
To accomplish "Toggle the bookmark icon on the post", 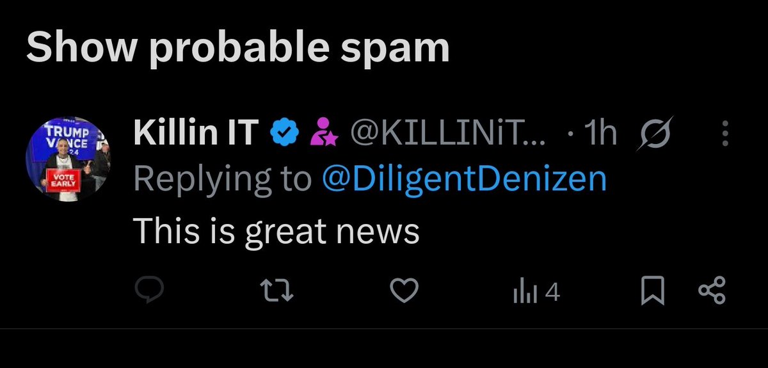I will click(x=653, y=292).
